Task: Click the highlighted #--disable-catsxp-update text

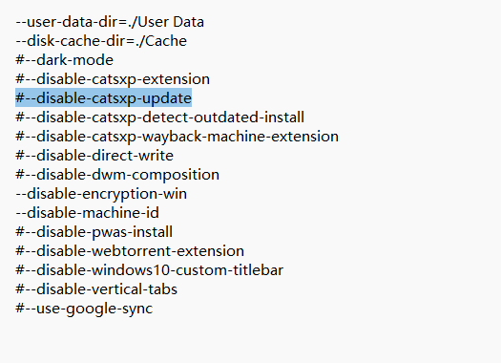Action: click(103, 98)
